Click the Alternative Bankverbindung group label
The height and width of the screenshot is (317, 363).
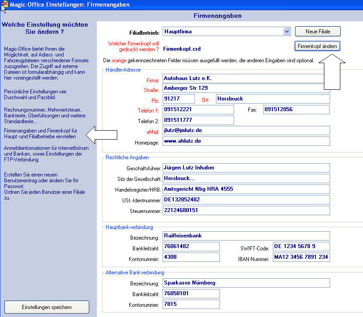[x=135, y=273]
